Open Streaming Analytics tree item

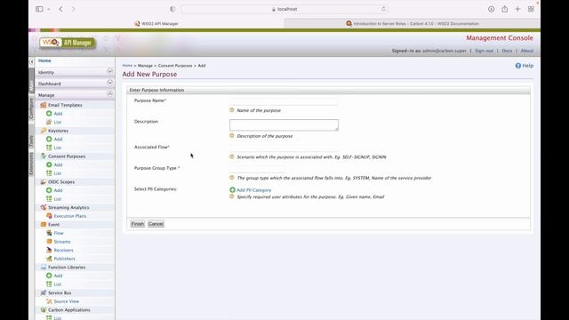[x=68, y=207]
